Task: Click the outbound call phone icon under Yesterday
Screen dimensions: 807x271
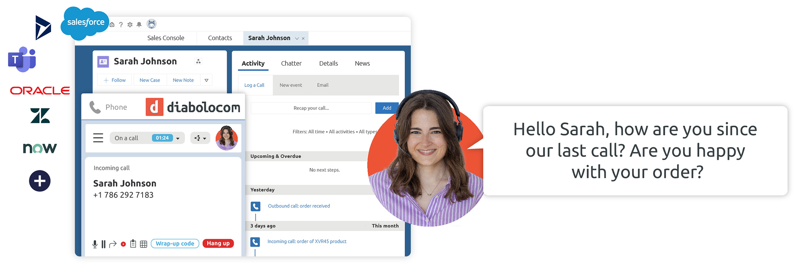Action: pyautogui.click(x=256, y=206)
